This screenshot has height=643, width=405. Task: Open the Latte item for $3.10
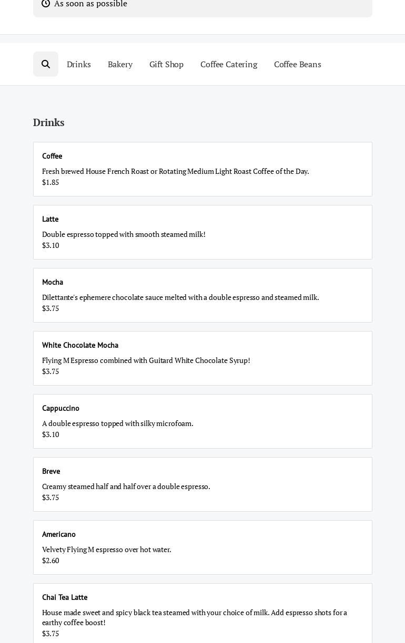[202, 232]
